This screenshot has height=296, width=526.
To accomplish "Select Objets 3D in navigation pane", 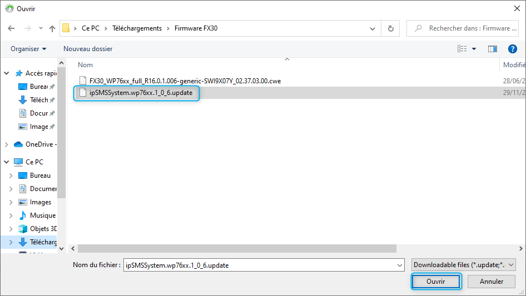I will (43, 229).
